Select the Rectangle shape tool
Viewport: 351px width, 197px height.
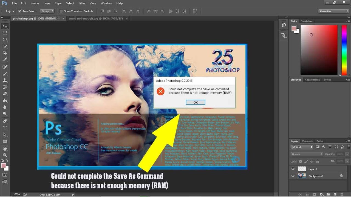pyautogui.click(x=5, y=141)
